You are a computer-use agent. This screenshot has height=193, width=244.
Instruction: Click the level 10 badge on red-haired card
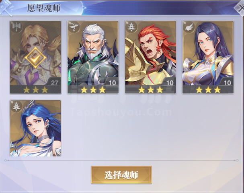pyautogui.click(x=170, y=83)
